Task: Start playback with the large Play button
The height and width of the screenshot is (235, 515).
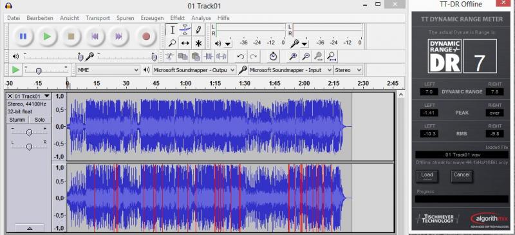Action: coord(47,37)
